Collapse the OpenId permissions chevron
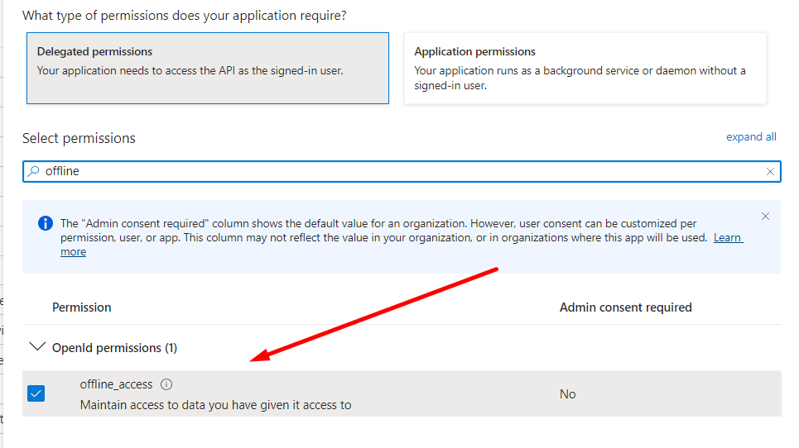Screen dimensions: 799x448 [36, 348]
